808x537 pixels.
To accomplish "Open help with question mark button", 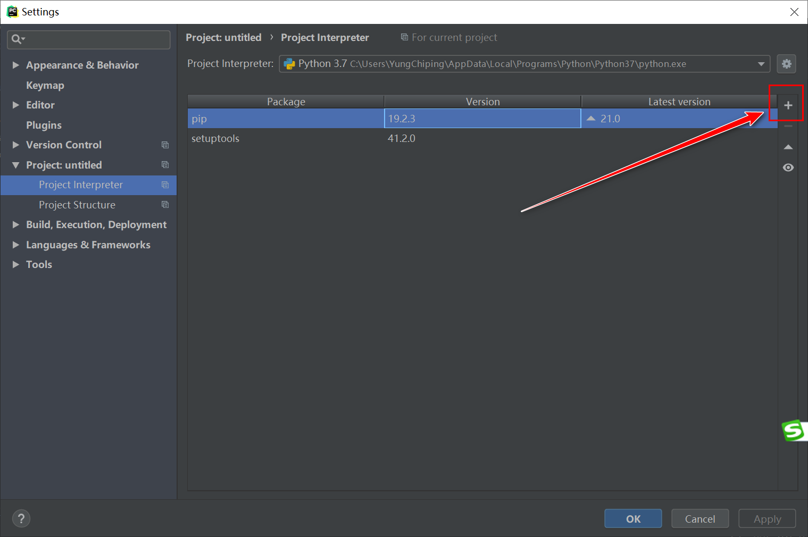I will (21, 518).
